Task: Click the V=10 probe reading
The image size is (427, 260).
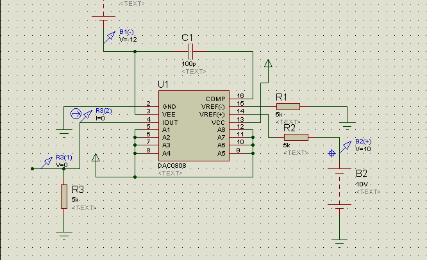Action: pos(363,149)
